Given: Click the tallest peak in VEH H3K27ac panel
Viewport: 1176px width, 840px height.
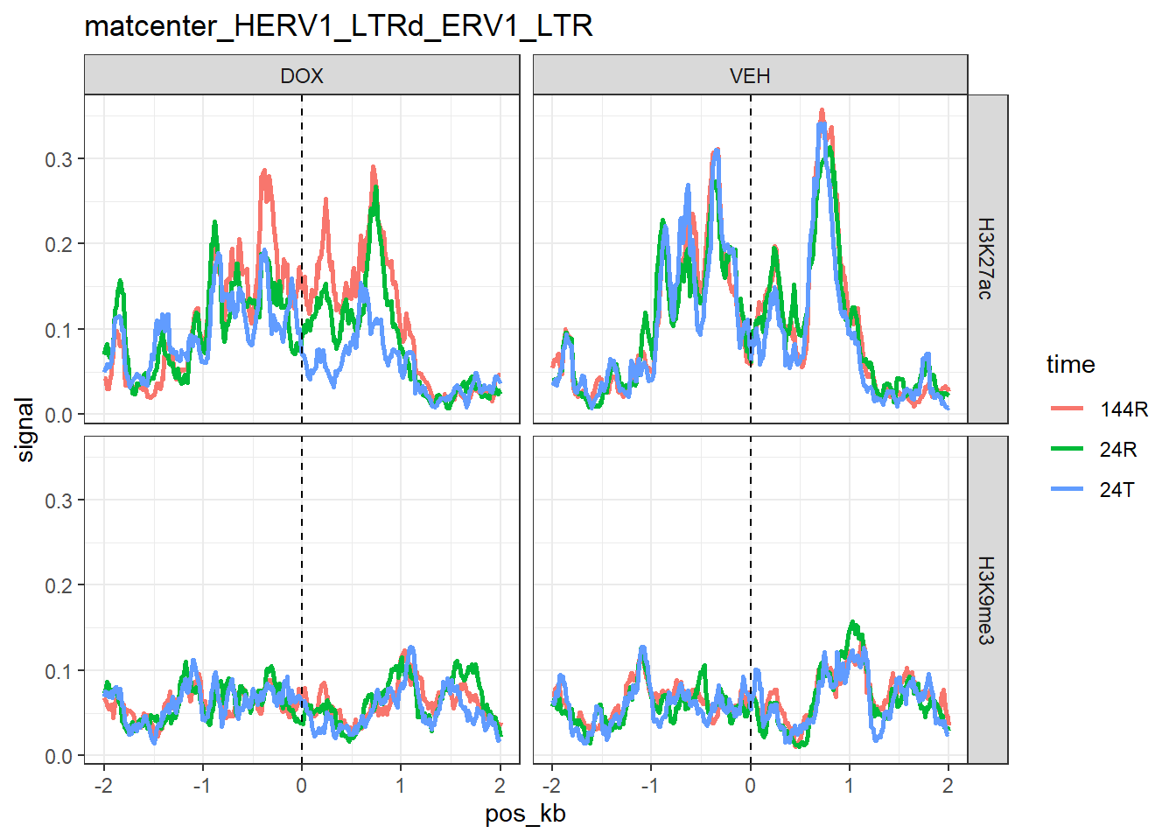Looking at the screenshot, I should tap(822, 114).
